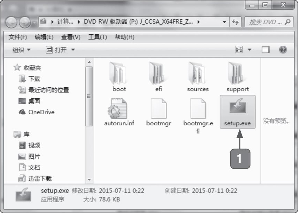Expand arrow after DVD breadcrumb segment

(x=198, y=22)
